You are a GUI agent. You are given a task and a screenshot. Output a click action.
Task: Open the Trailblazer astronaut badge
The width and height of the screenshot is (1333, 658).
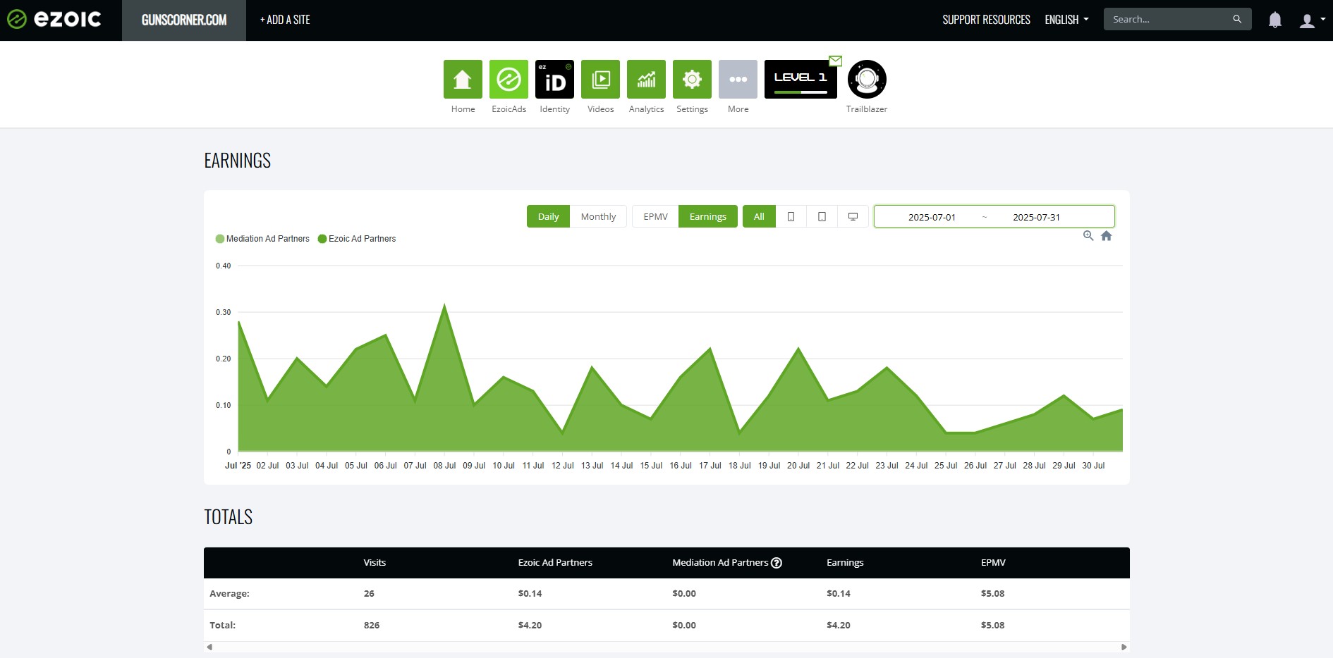point(867,79)
